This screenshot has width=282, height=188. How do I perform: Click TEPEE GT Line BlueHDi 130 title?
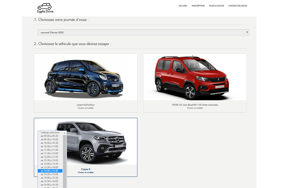point(195,105)
